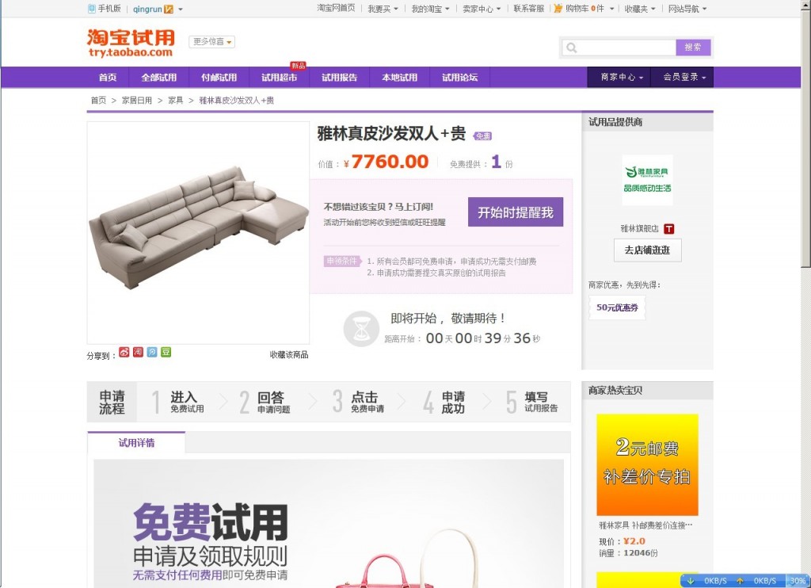The image size is (811, 588).
Task: Share to Douban with the green icon
Action: [x=166, y=353]
